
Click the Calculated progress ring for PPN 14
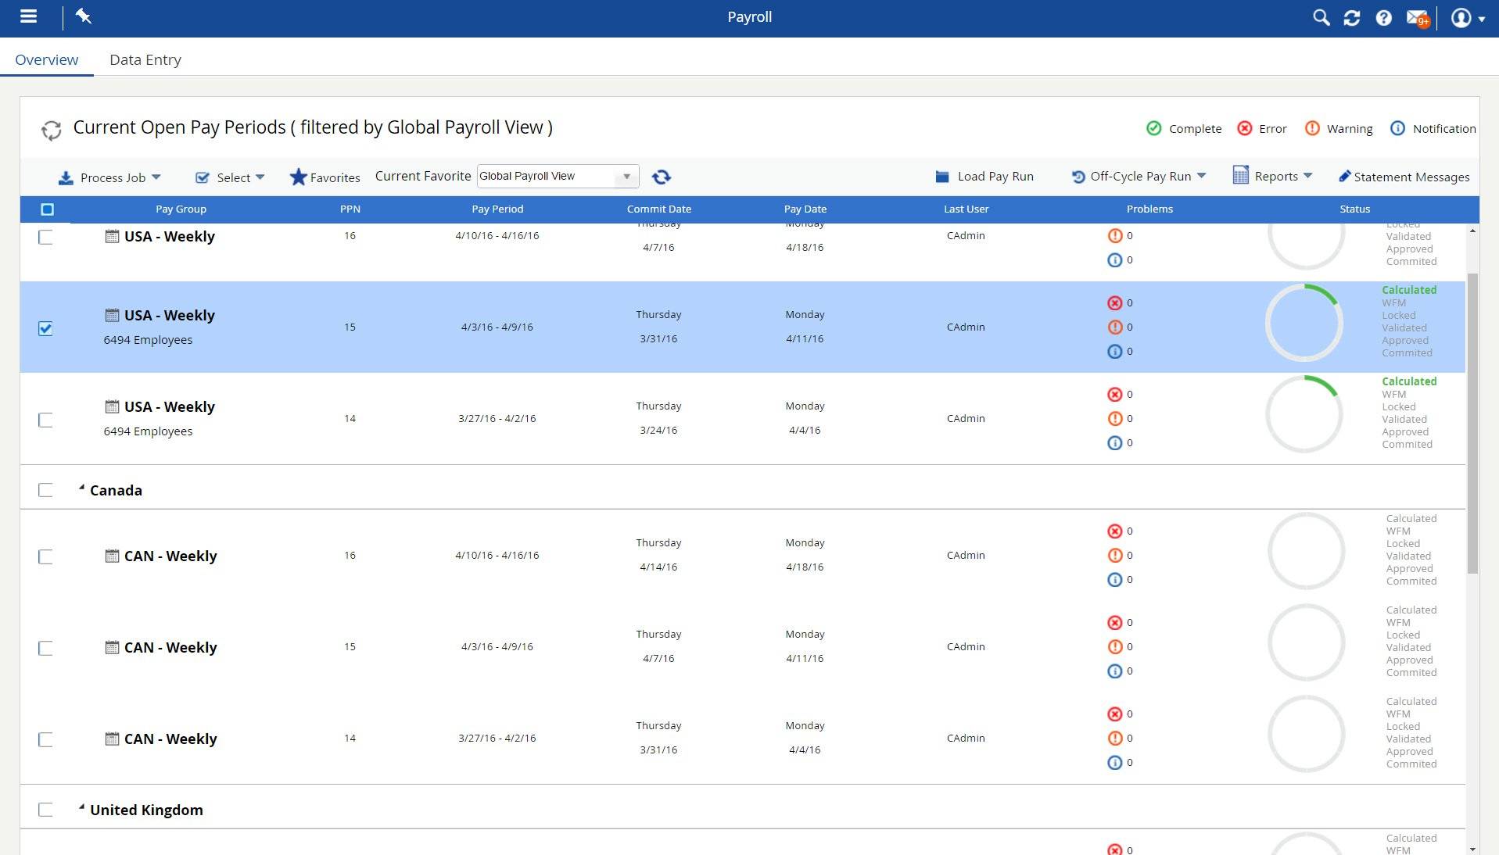point(1304,413)
